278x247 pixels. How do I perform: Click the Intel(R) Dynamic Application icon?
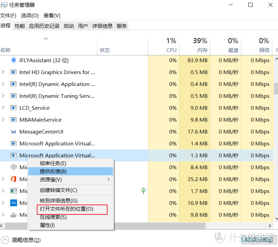point(14,84)
